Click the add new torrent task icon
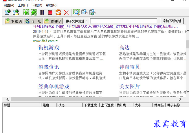This screenshot has width=189, height=133. point(8,12)
